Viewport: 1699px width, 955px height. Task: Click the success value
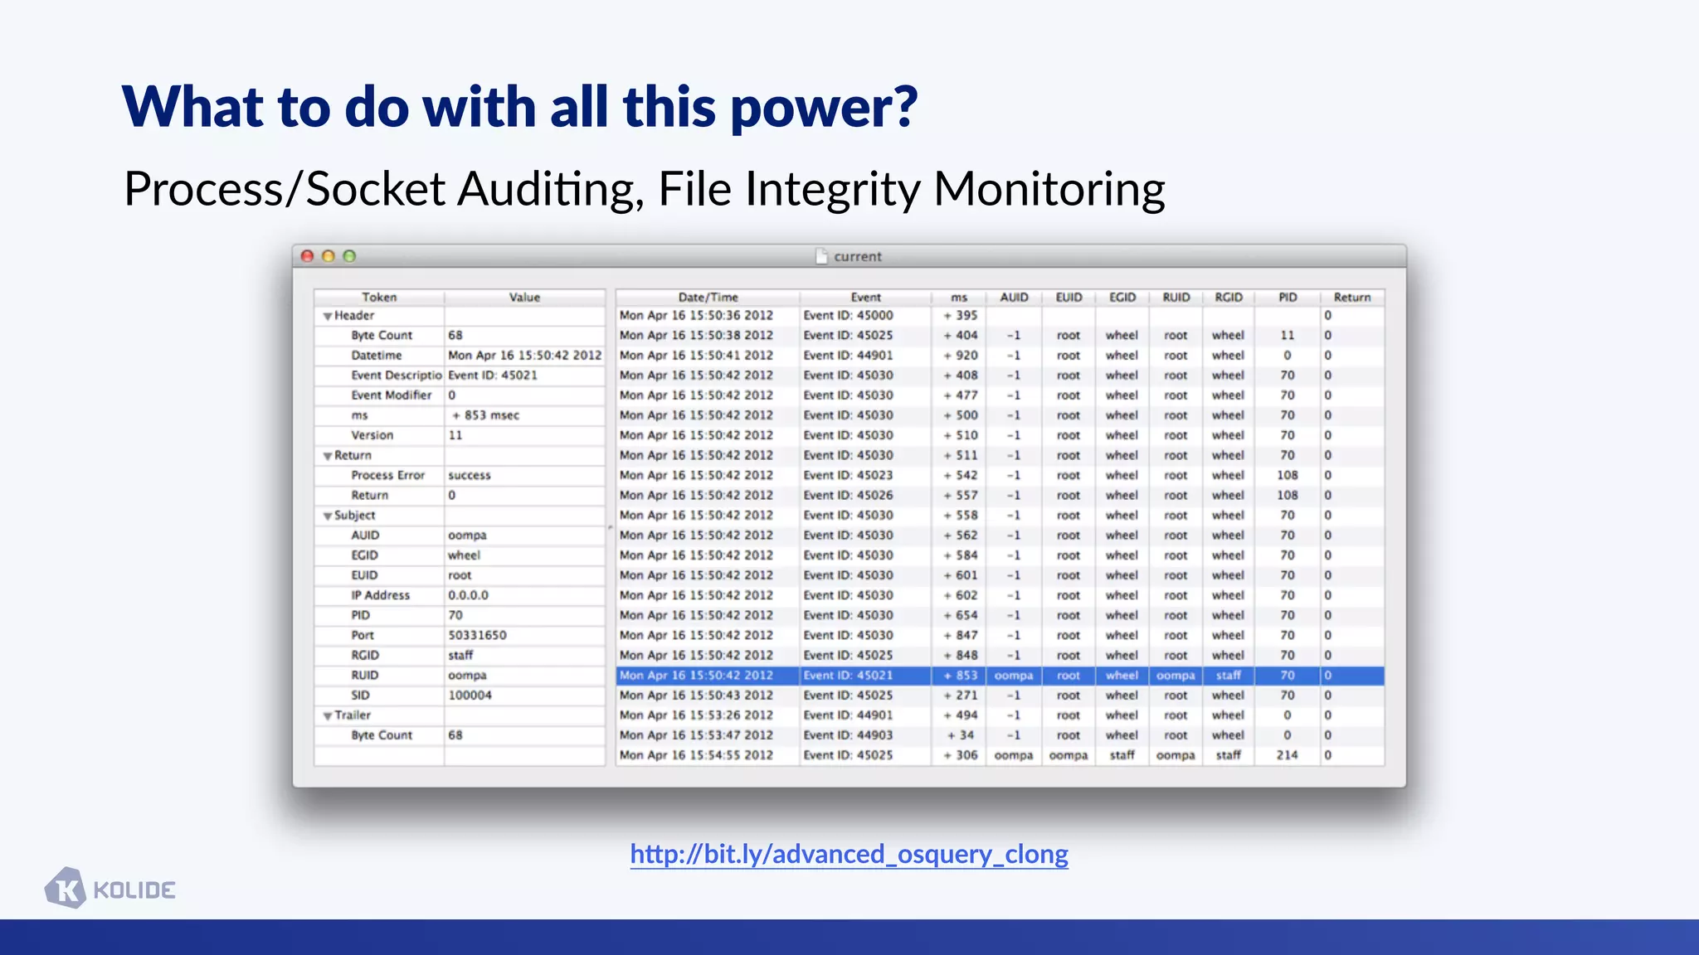[x=470, y=476]
